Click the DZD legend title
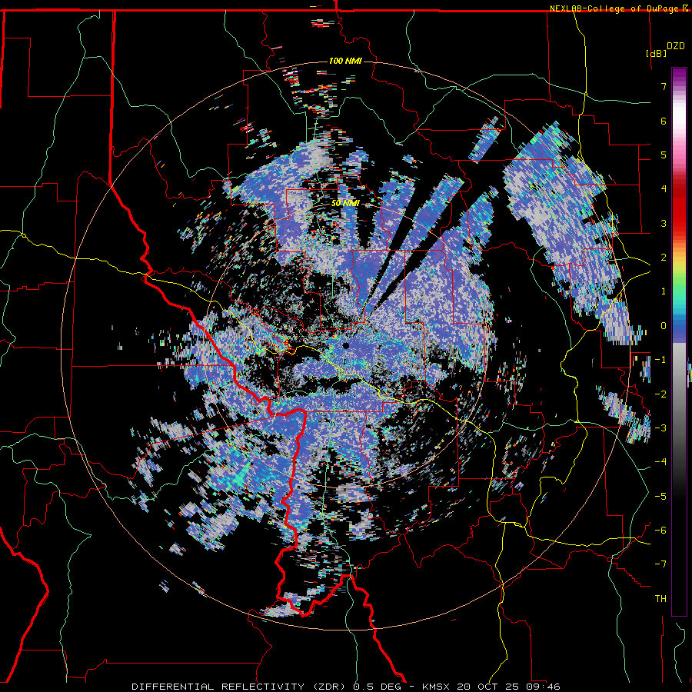Image resolution: width=692 pixels, height=692 pixels. click(x=675, y=45)
